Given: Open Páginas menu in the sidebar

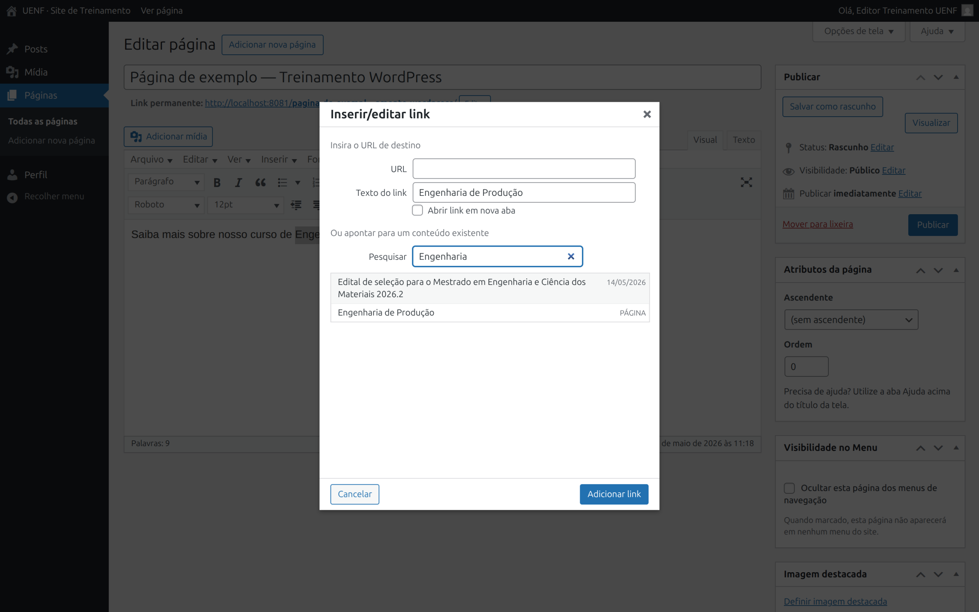Looking at the screenshot, I should [x=54, y=95].
